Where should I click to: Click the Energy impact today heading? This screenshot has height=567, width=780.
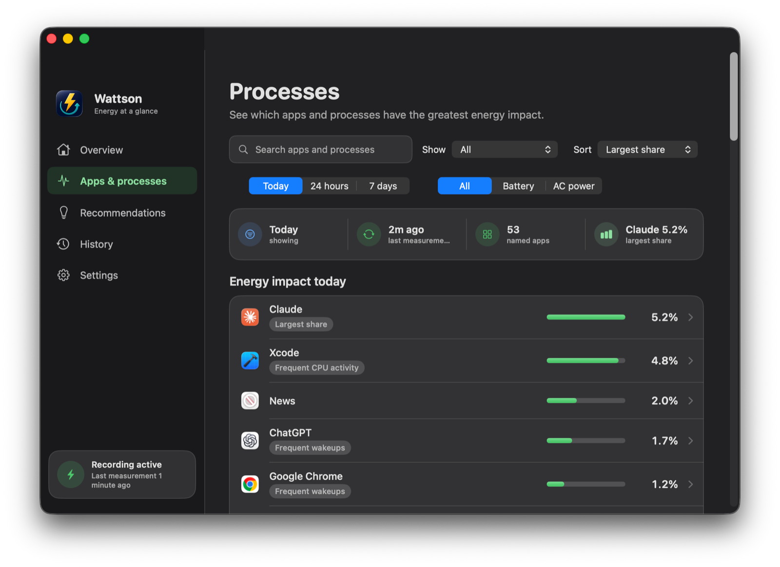coord(288,281)
